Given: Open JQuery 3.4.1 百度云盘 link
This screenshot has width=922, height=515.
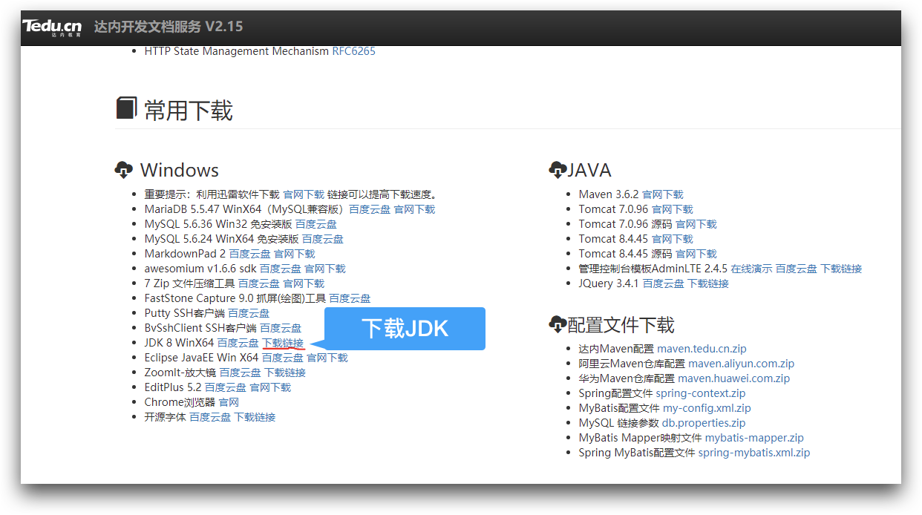Looking at the screenshot, I should 664,283.
